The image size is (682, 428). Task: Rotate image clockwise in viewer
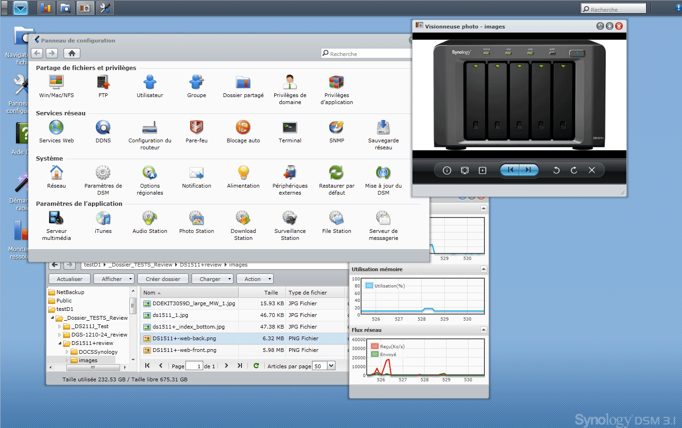pos(574,170)
